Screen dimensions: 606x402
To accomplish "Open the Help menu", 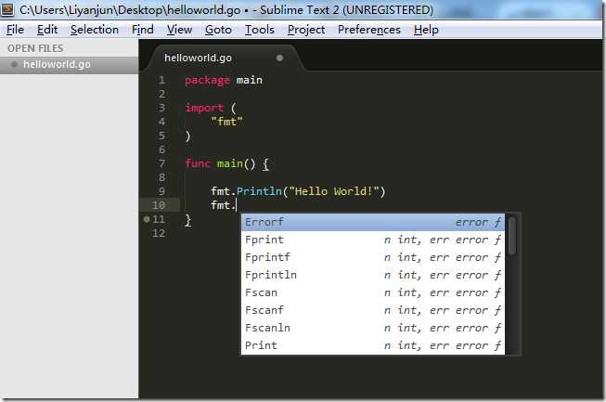I will pyautogui.click(x=426, y=30).
